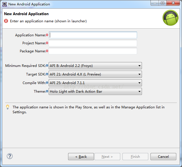The width and height of the screenshot is (182, 167).
Task: Click the info marker beside Minimum Required SDK
Action: [47, 65]
